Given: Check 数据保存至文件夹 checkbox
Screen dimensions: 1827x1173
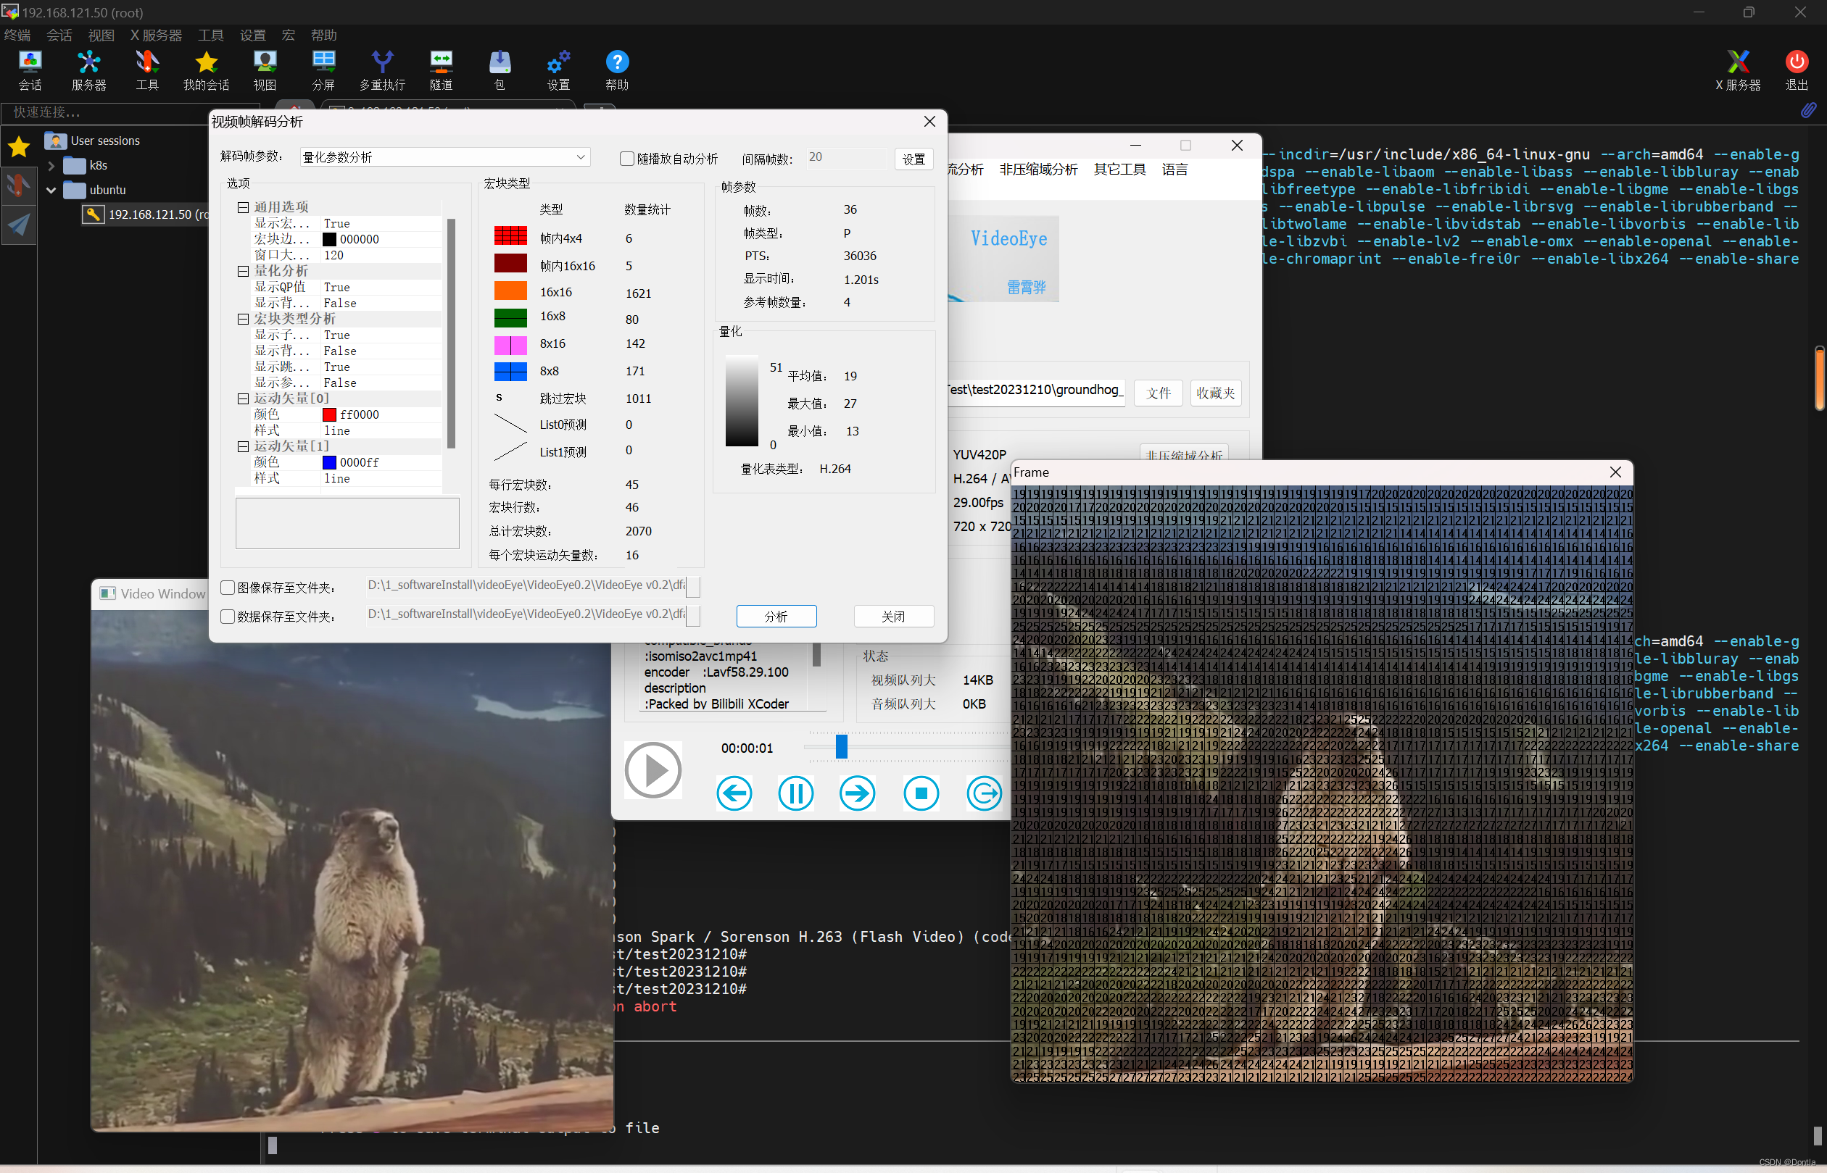Looking at the screenshot, I should (x=227, y=617).
